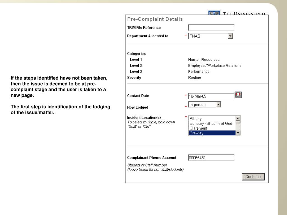Click the Human Resources Level 1 value
The image size is (287, 215).
[204, 60]
